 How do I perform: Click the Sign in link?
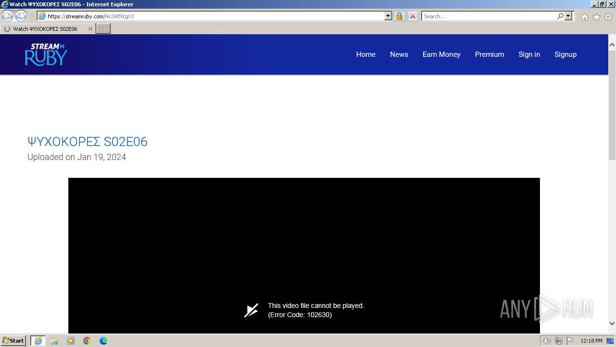(529, 54)
